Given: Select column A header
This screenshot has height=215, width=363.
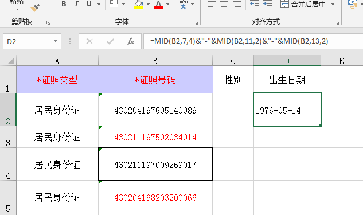Looking at the screenshot, I should pos(57,61).
